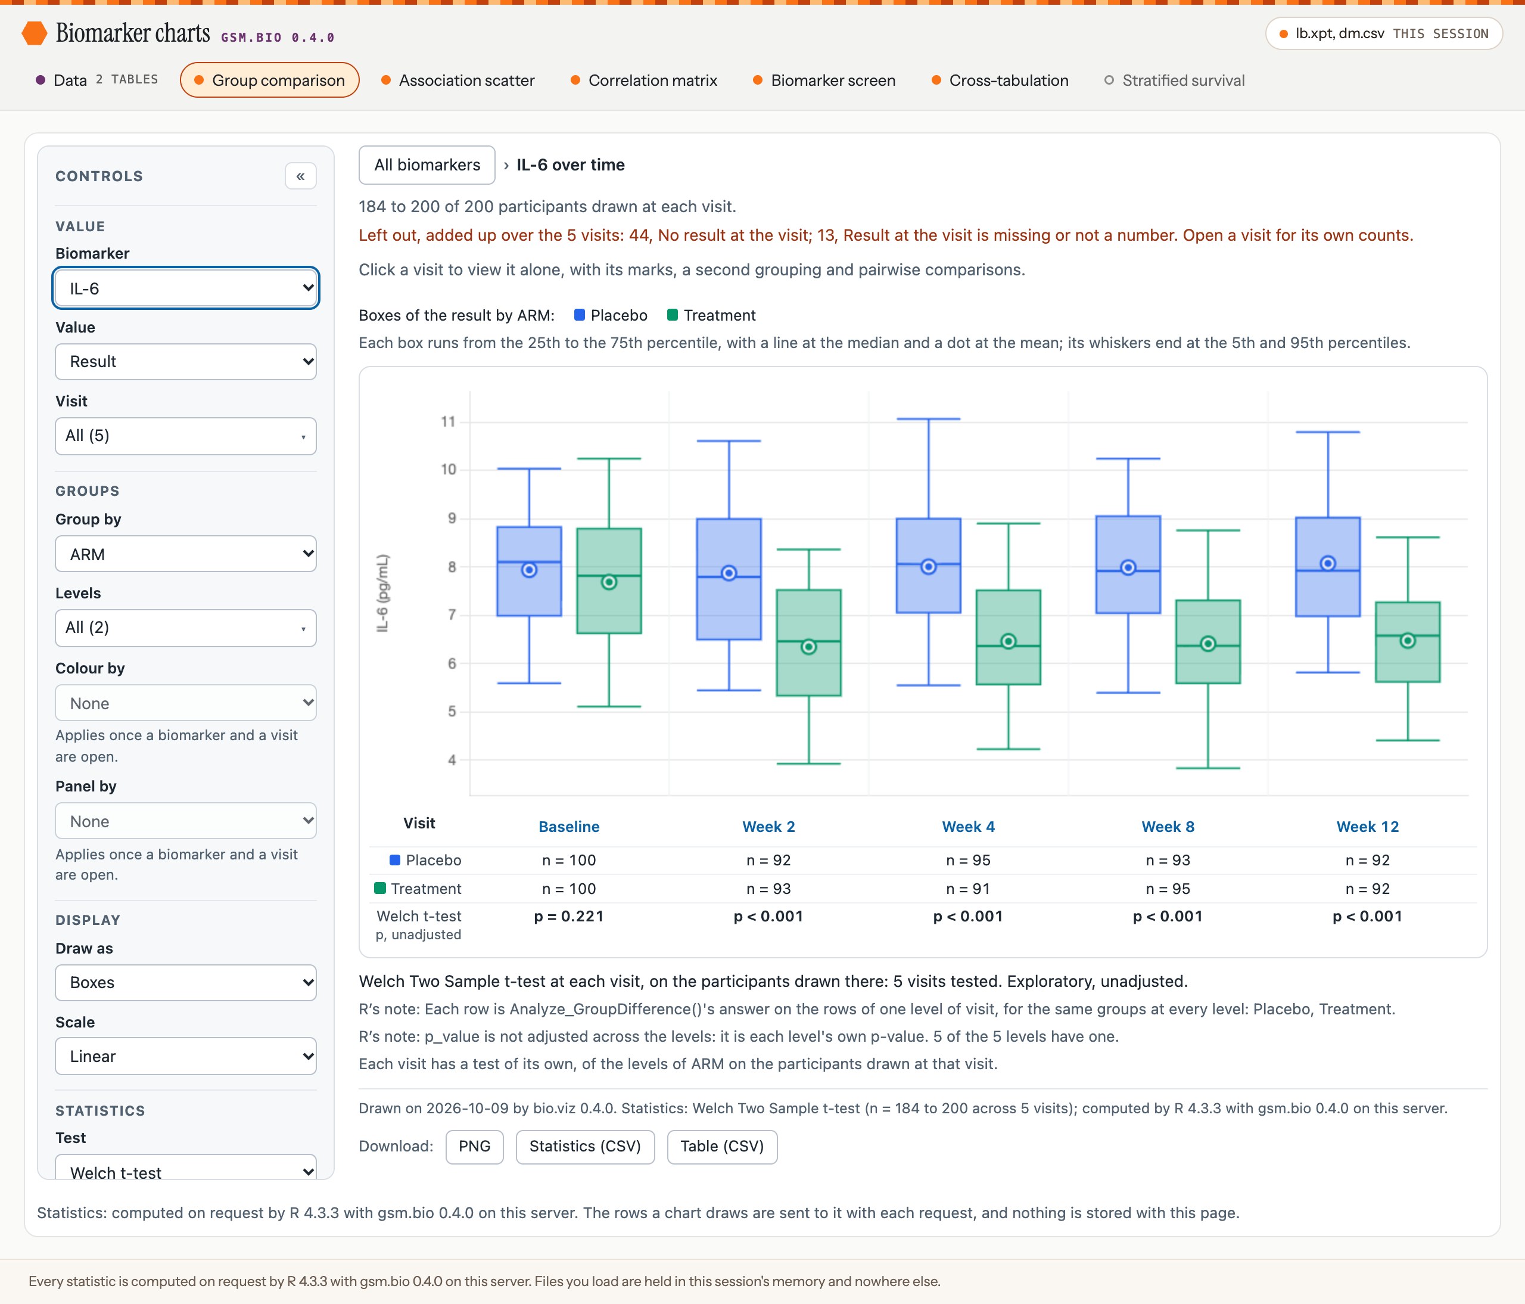Click the Treatment green legend swatch above the chart
Screen dimensions: 1525x1304
(x=672, y=315)
